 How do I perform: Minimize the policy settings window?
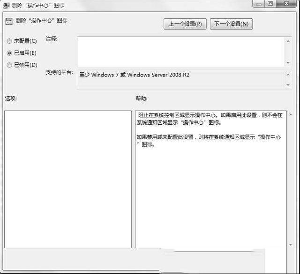point(259,3)
